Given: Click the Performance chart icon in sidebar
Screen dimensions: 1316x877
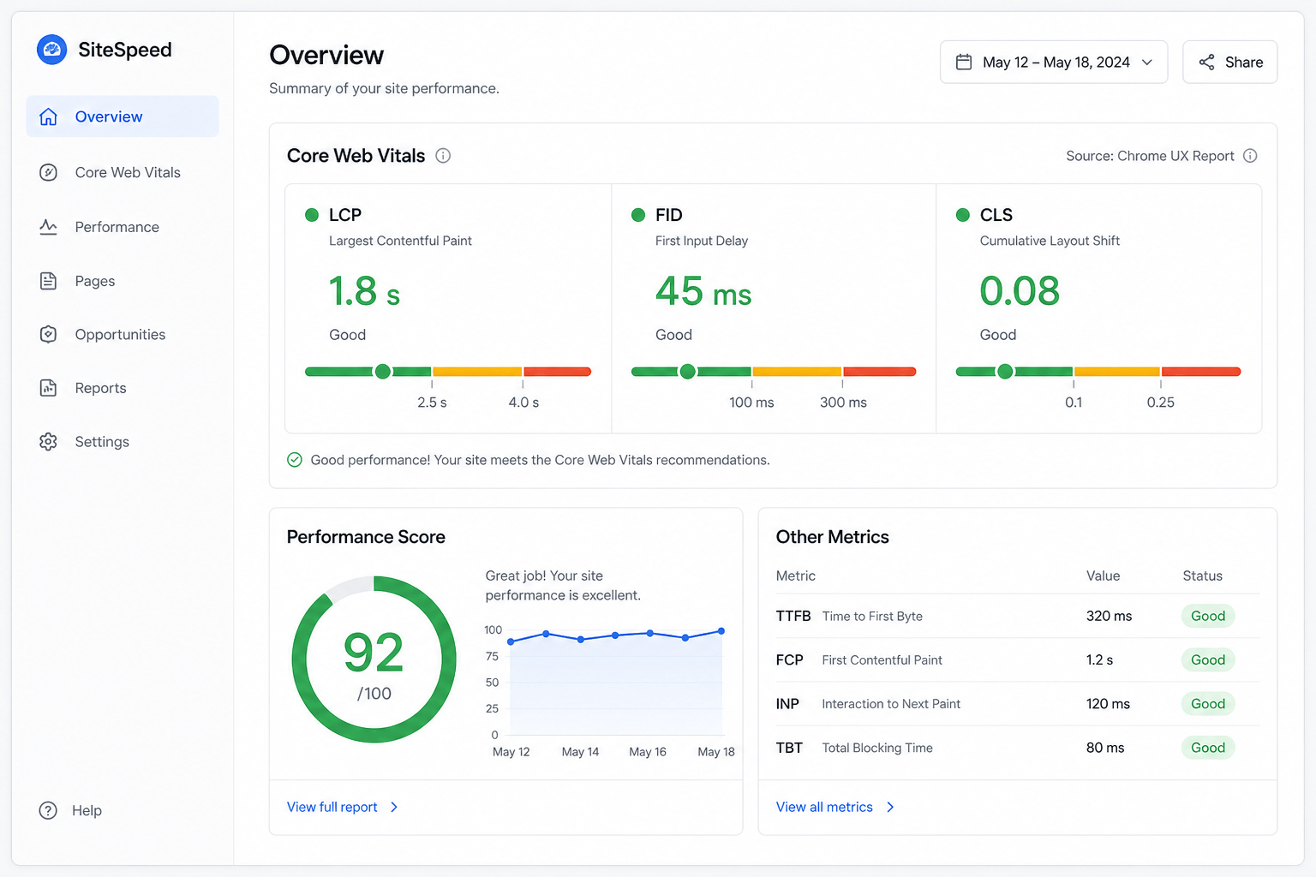Looking at the screenshot, I should [x=49, y=227].
